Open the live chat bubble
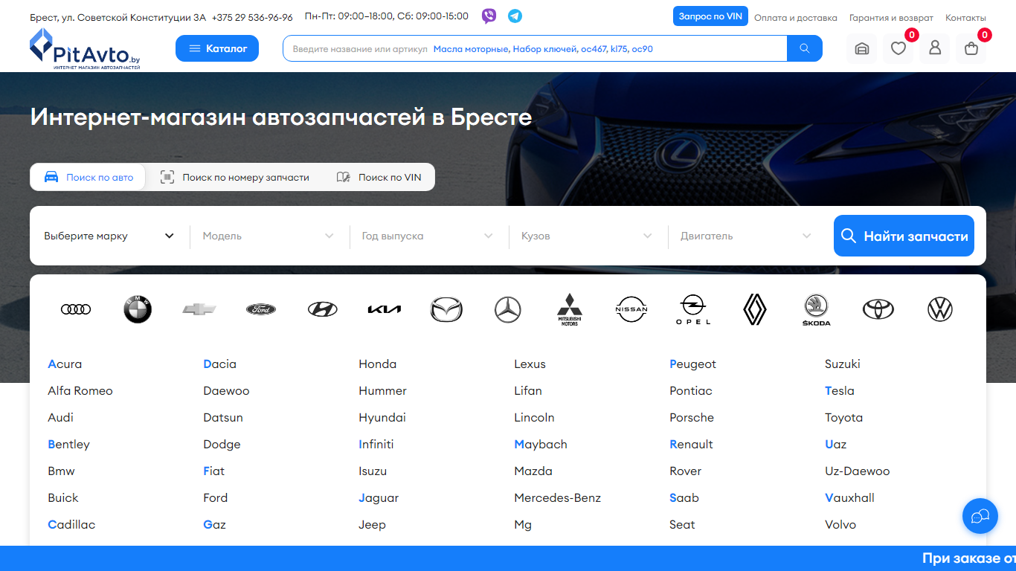Screen dimensions: 1016x571 pyautogui.click(x=980, y=516)
